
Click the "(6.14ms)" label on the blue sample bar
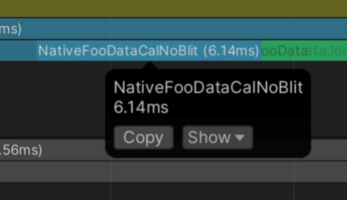231,51
